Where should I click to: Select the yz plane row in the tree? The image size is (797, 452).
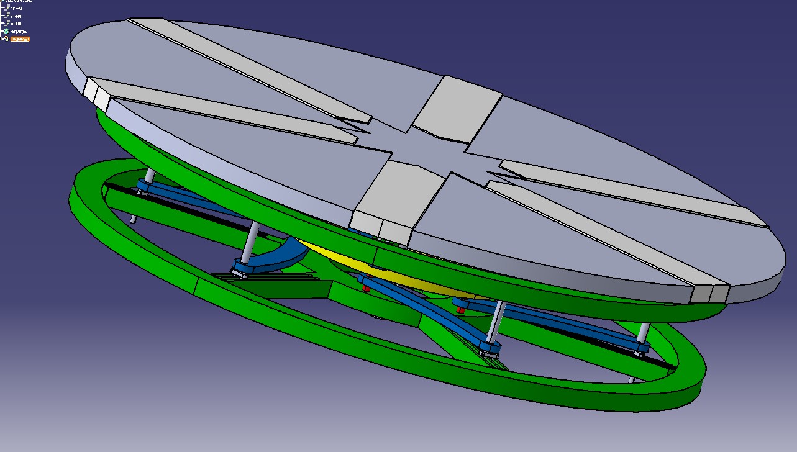[x=13, y=16]
